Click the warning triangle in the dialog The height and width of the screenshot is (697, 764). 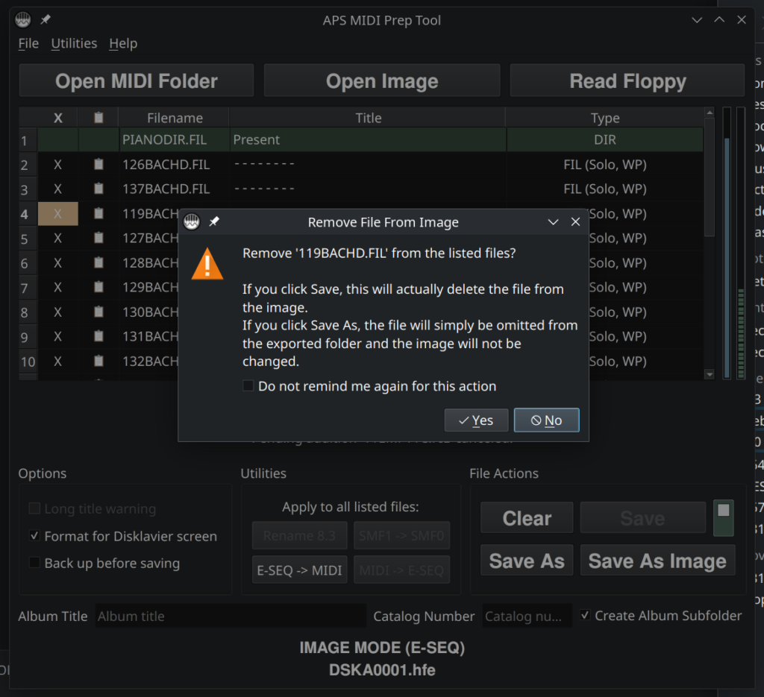(206, 263)
